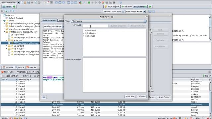Image resolution: width=212 pixels, height=119 pixels.
Task: Click the table column chooser icon beside Payloads header
Action: [210, 79]
